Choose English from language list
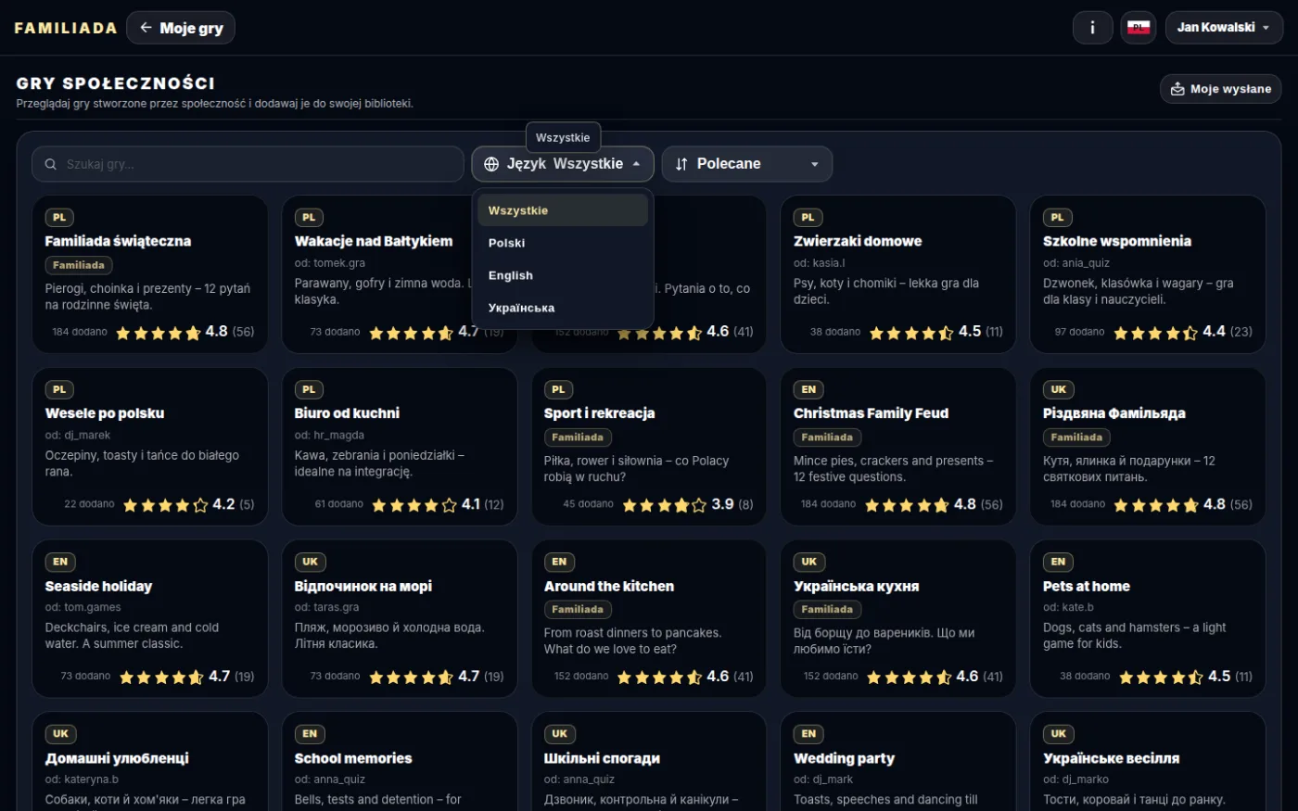The image size is (1298, 811). (563, 275)
